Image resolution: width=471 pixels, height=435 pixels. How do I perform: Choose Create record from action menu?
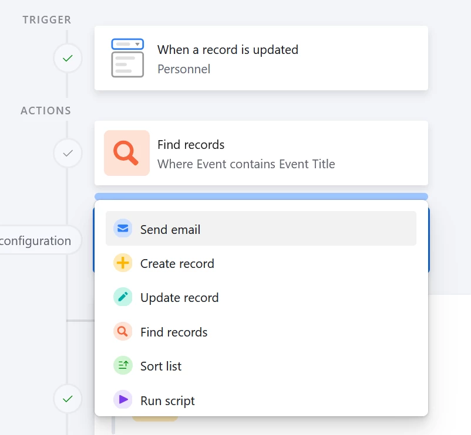click(x=261, y=263)
